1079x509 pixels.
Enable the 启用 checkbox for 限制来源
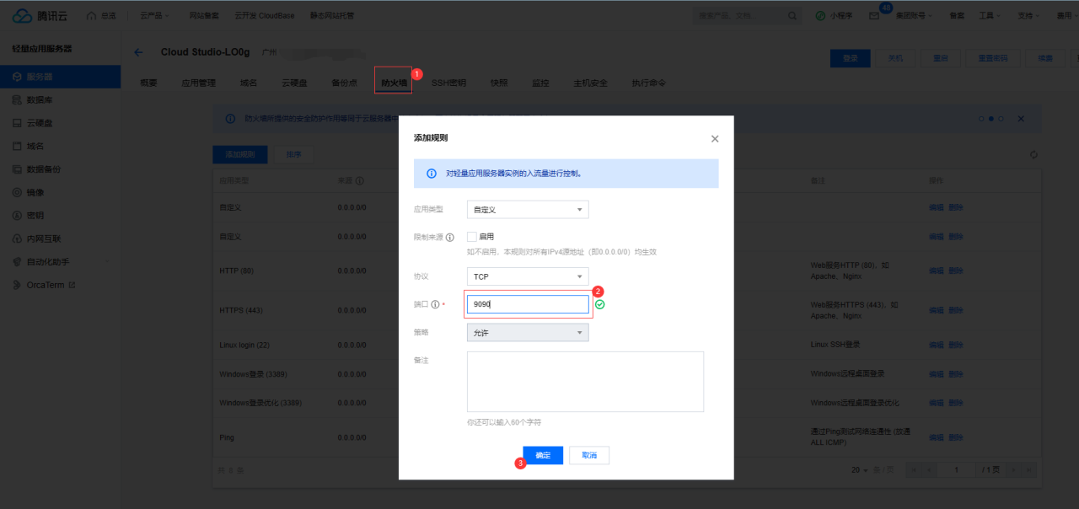point(472,237)
